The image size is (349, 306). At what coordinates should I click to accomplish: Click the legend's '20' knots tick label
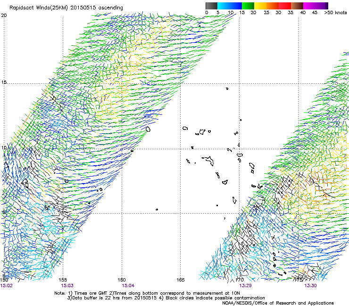253,12
